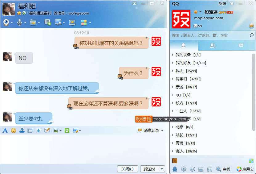Image resolution: width=256 pixels, height=174 pixels.
Task: Open dropdown arrow next to screenshot icon
Action: pyautogui.click(x=80, y=131)
